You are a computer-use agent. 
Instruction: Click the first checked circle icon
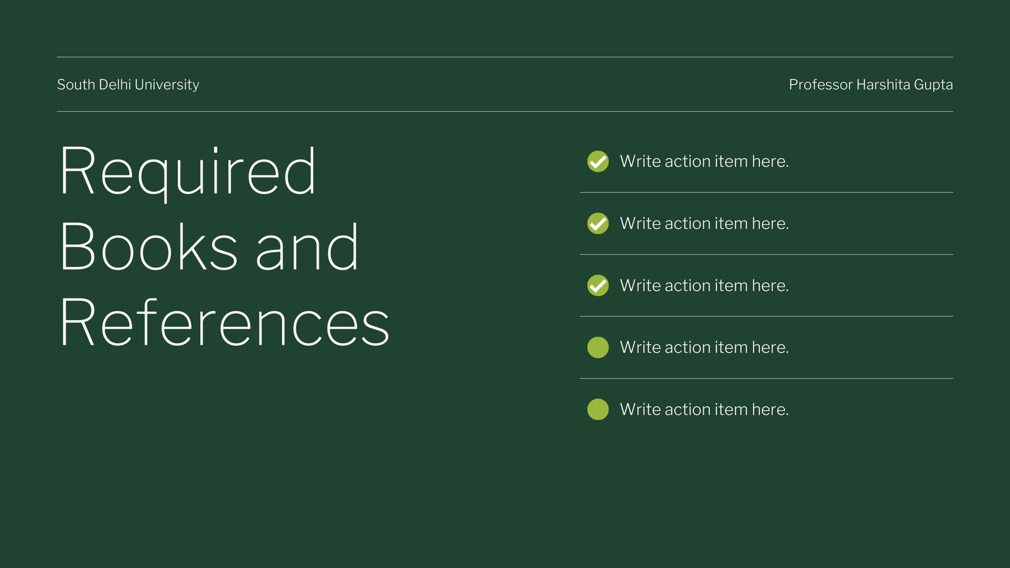coord(598,162)
